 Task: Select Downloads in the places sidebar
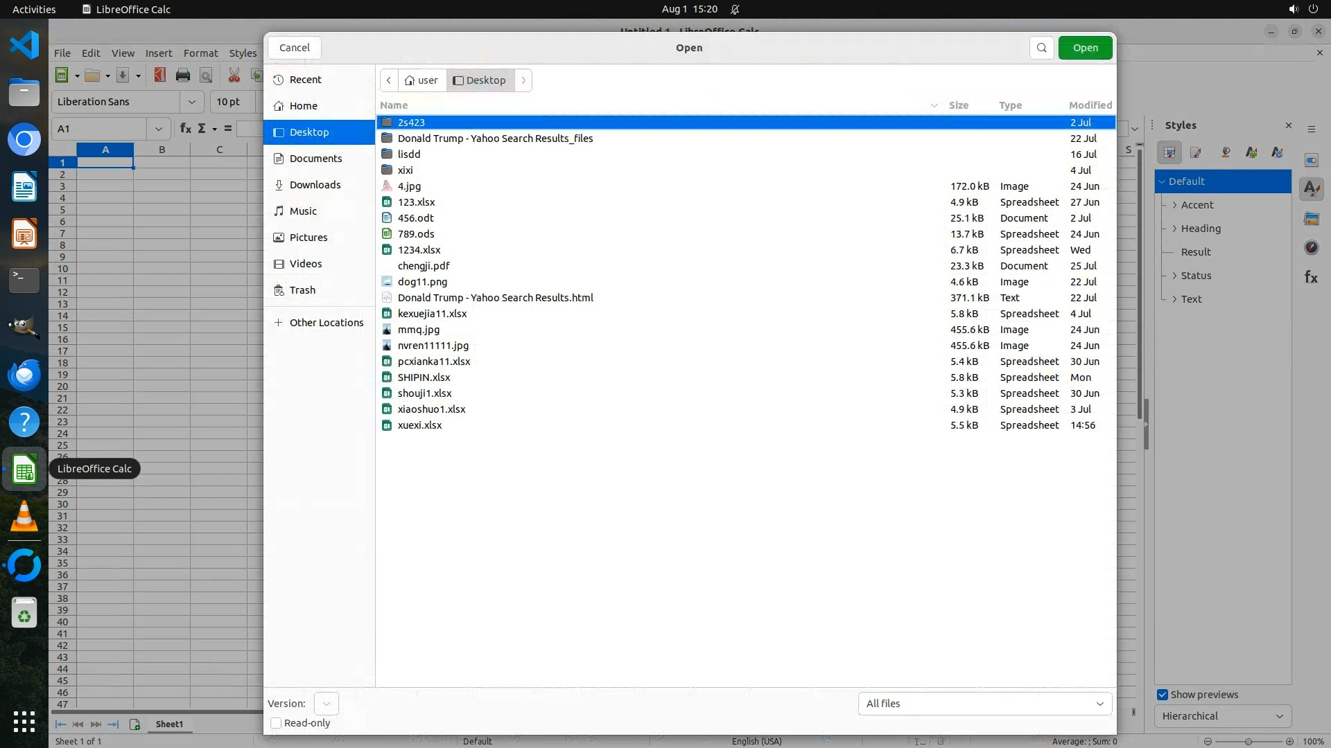(315, 185)
